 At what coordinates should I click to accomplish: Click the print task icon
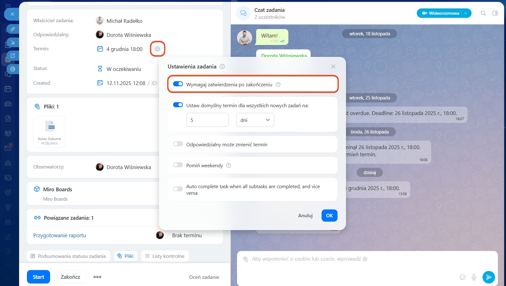(x=13, y=69)
